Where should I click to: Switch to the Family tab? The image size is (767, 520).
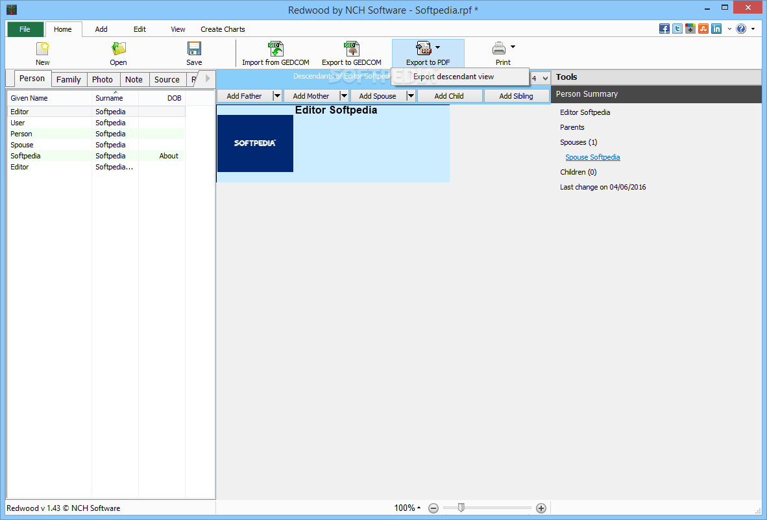[69, 79]
